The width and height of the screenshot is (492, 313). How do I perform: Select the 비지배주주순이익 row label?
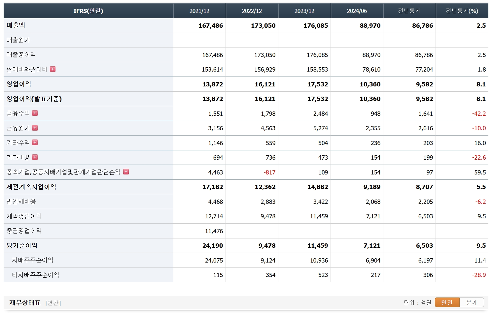pos(35,275)
